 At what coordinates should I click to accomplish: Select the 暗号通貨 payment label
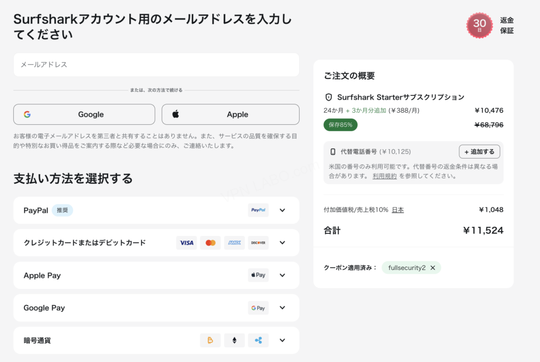(37, 340)
